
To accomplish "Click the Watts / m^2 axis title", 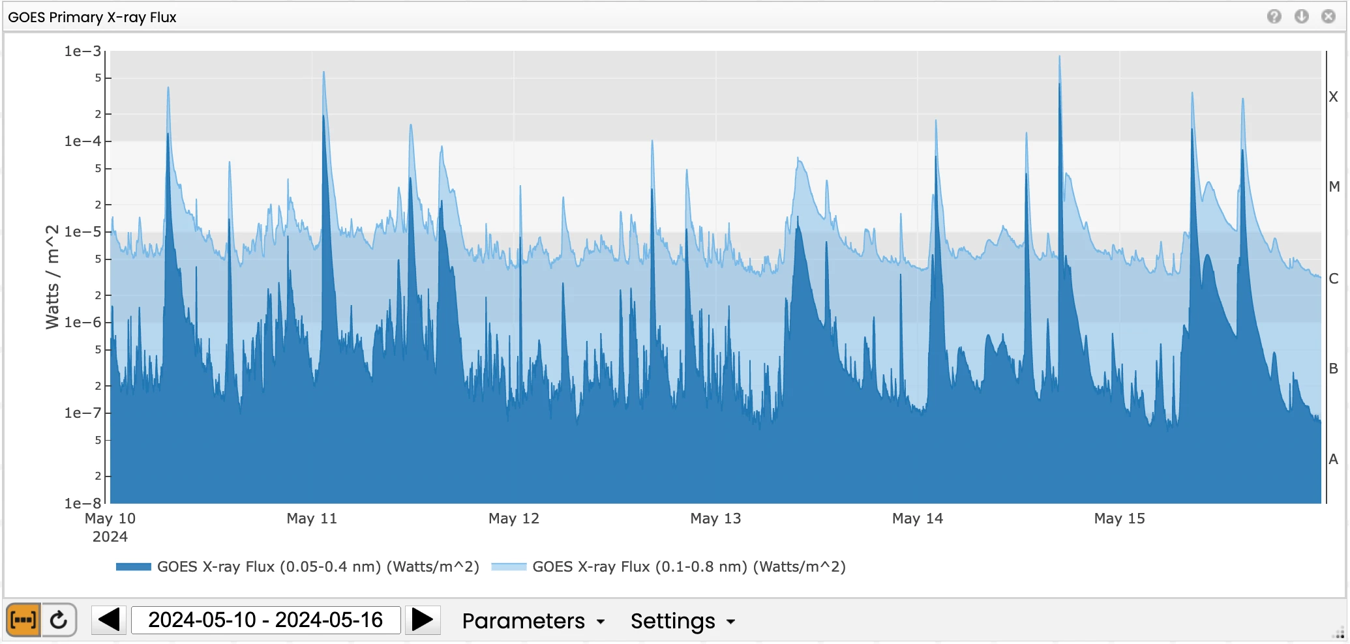I will [x=52, y=277].
